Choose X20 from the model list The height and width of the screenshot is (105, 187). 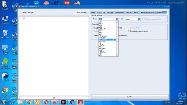(x=108, y=50)
